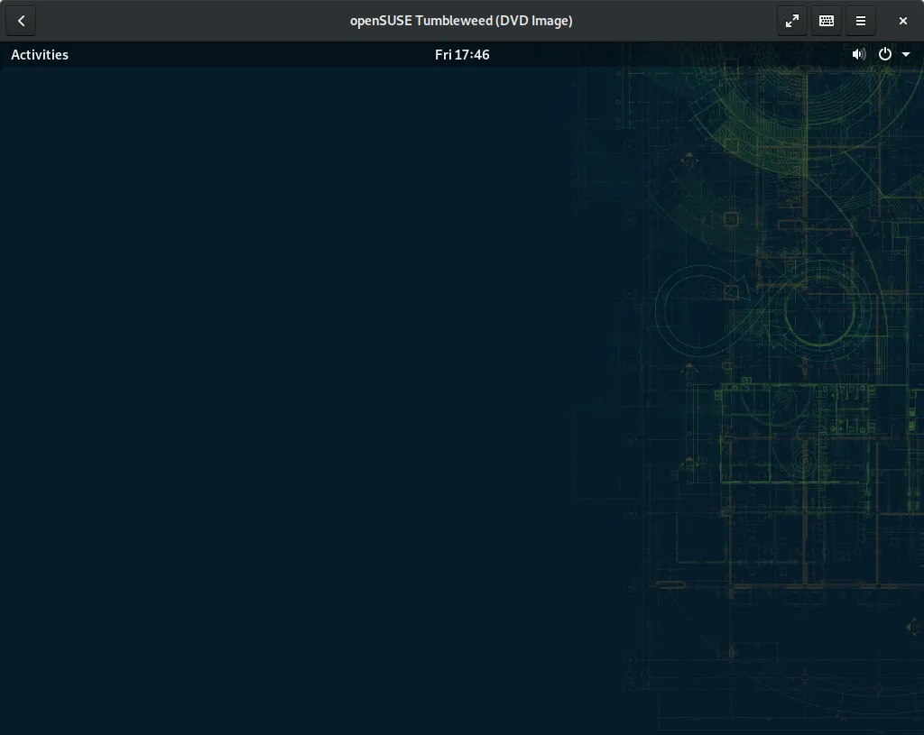
Task: Click the openSUSE Tumbleweed (DVD Image) title
Action: [x=461, y=21]
